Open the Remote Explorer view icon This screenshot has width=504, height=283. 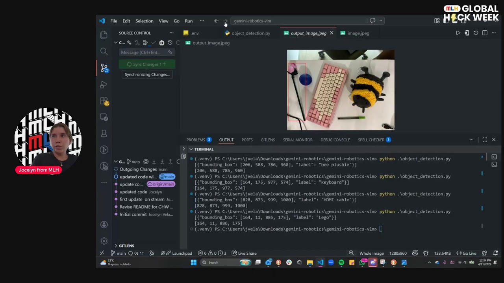(104, 117)
